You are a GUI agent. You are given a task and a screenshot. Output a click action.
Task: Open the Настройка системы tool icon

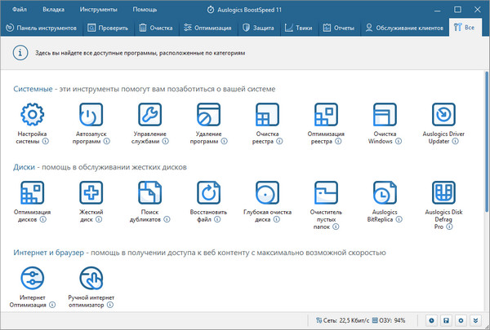pyautogui.click(x=33, y=114)
